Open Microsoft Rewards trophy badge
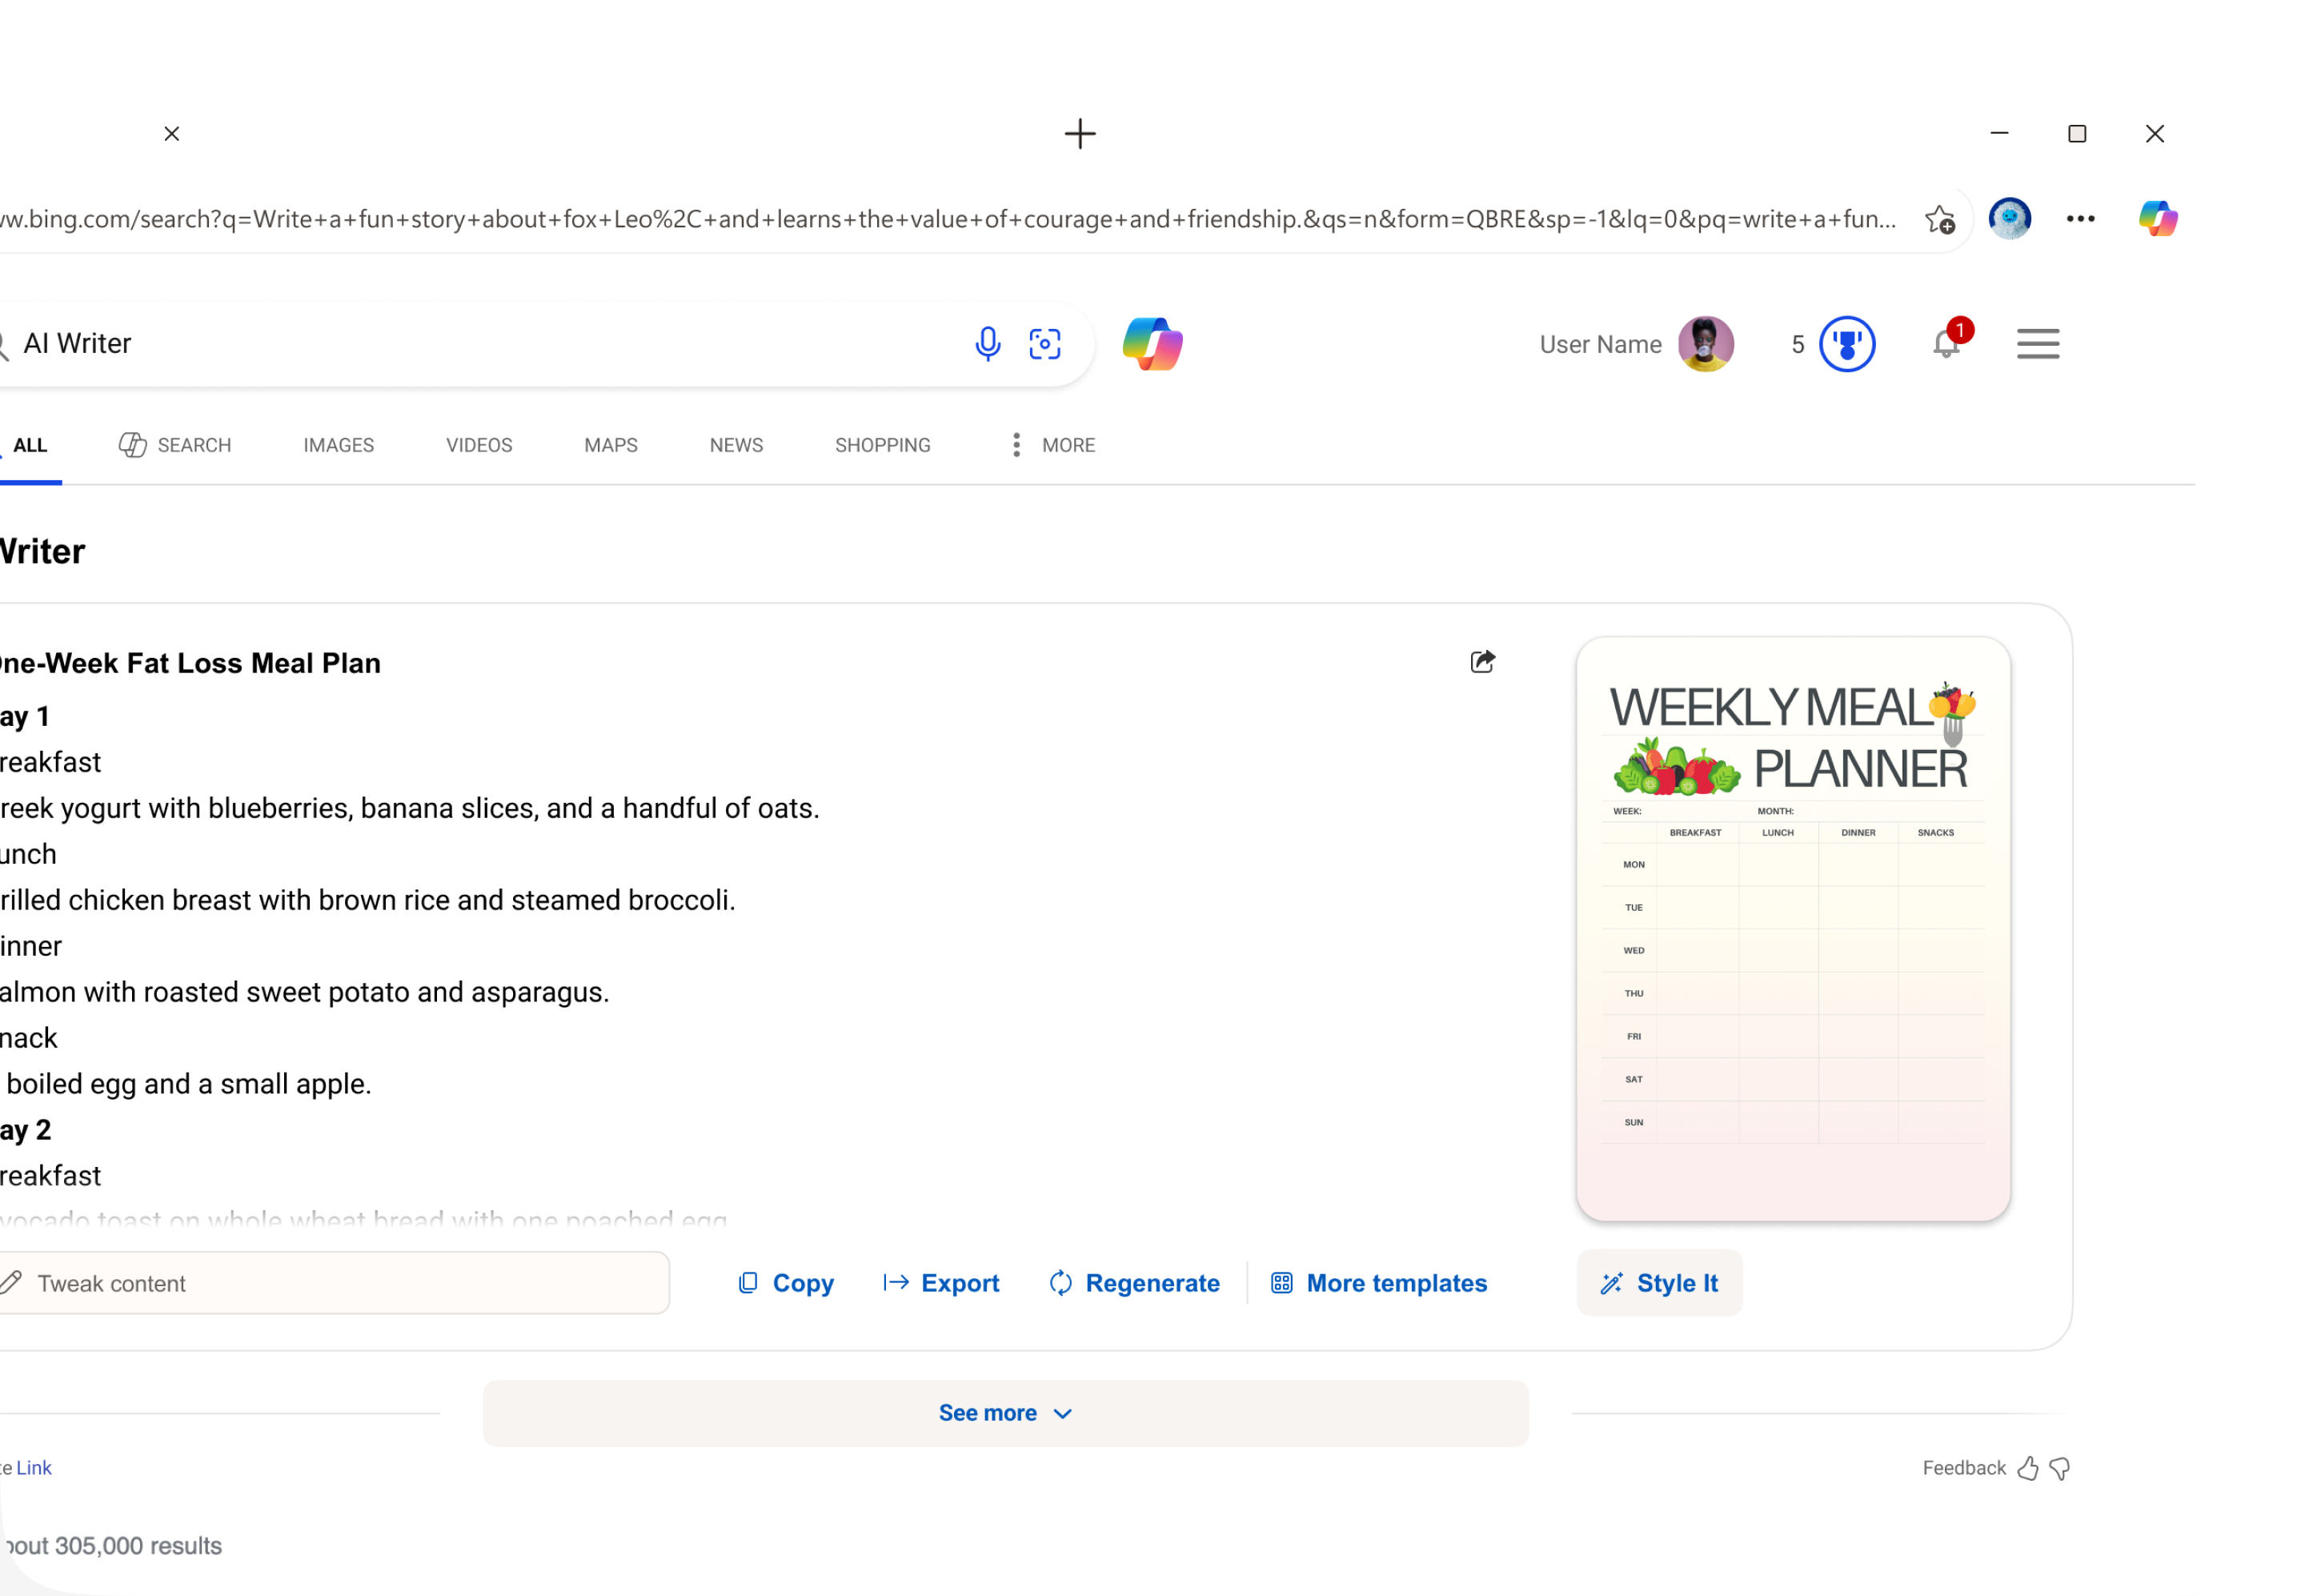The image size is (2305, 1596). pos(1846,344)
